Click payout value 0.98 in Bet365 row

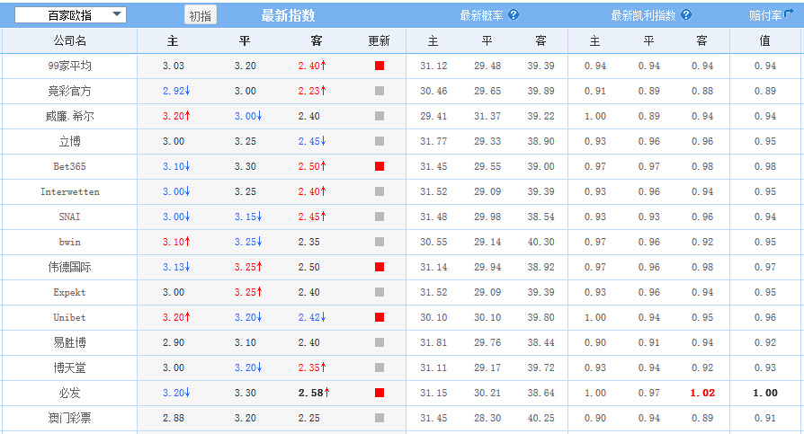[x=765, y=166]
